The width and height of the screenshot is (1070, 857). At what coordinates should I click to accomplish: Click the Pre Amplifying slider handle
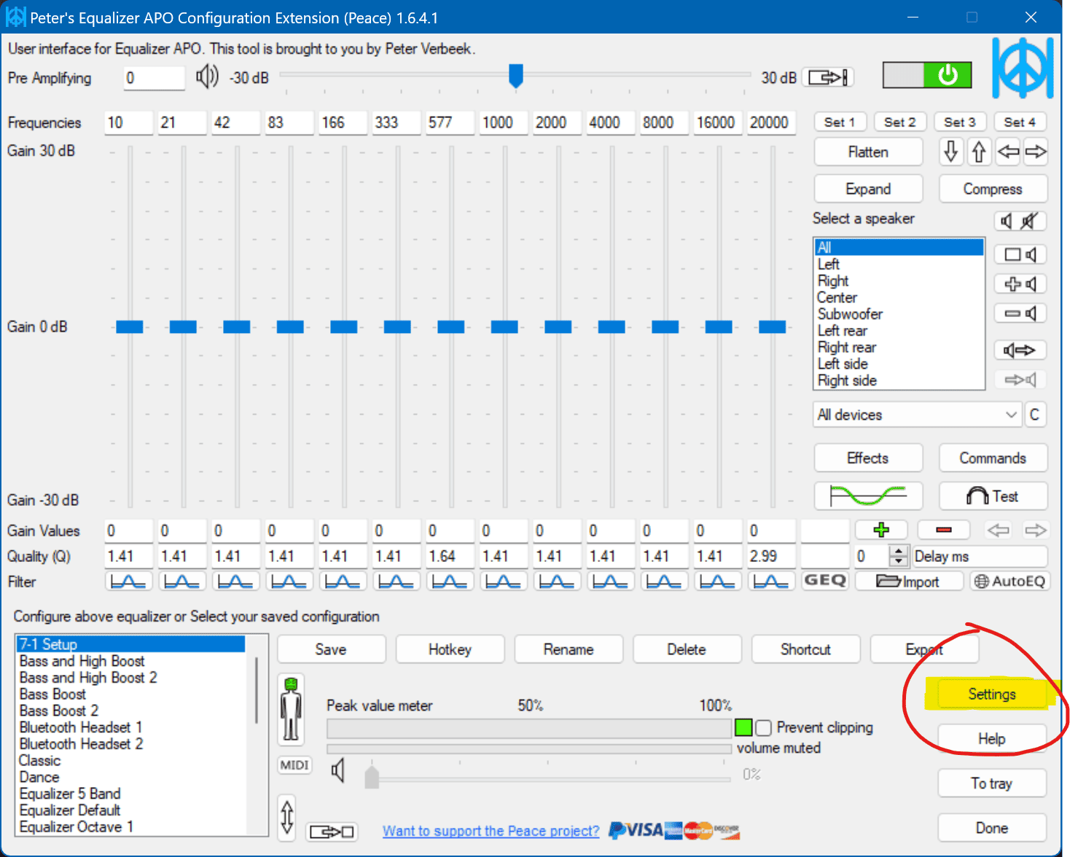pos(516,76)
